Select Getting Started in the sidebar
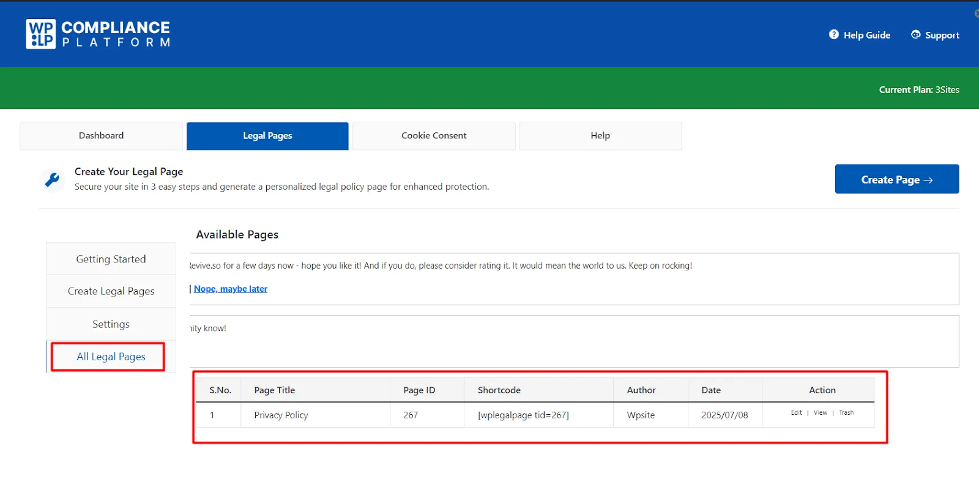Viewport: 979px width, 482px height. pyautogui.click(x=111, y=259)
